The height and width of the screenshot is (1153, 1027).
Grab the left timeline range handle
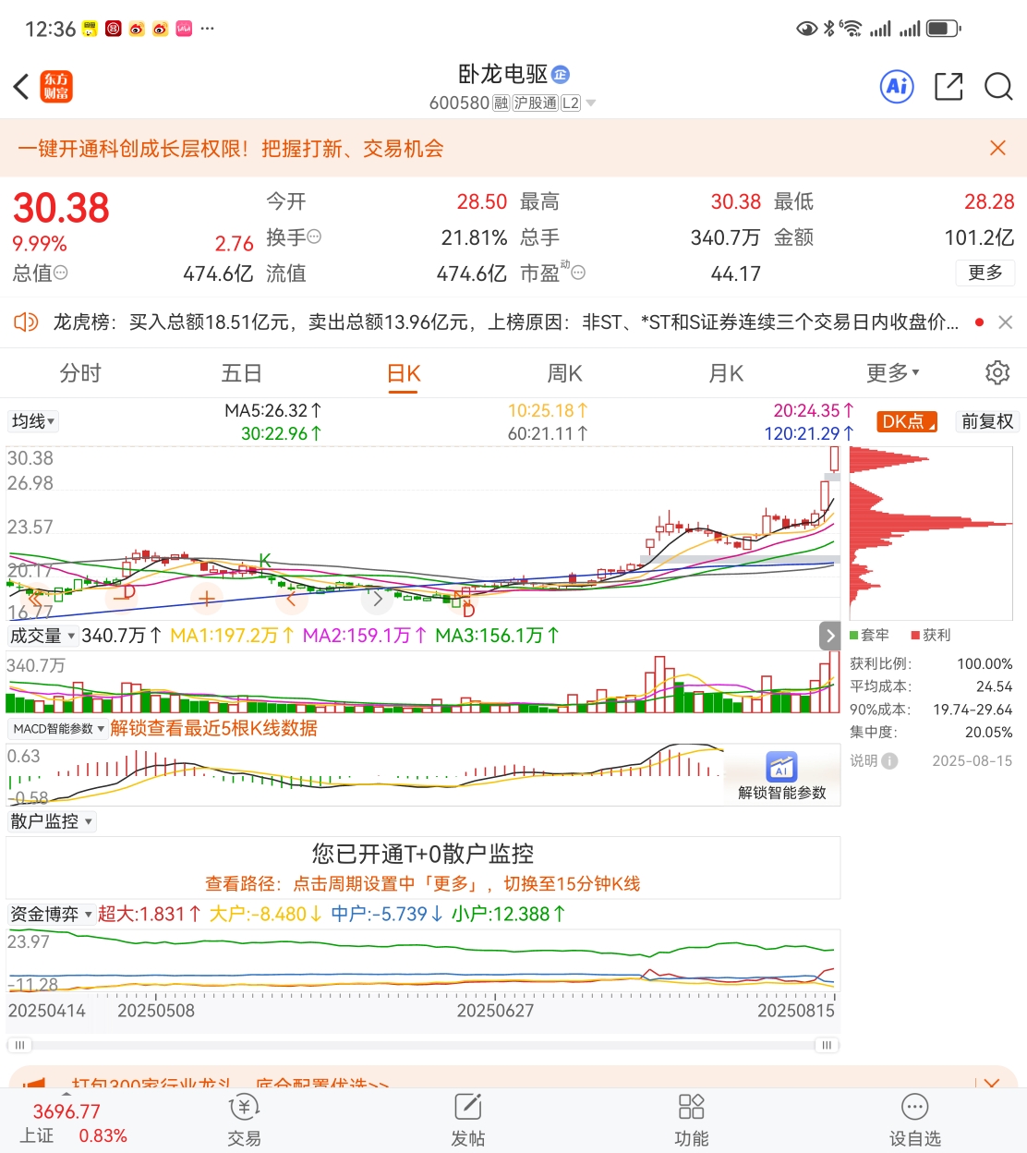[19, 1045]
